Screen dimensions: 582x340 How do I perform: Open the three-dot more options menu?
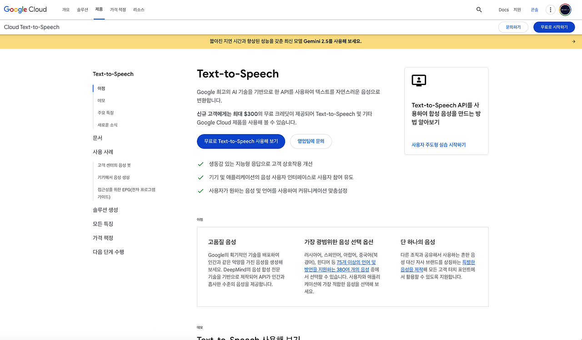point(550,10)
